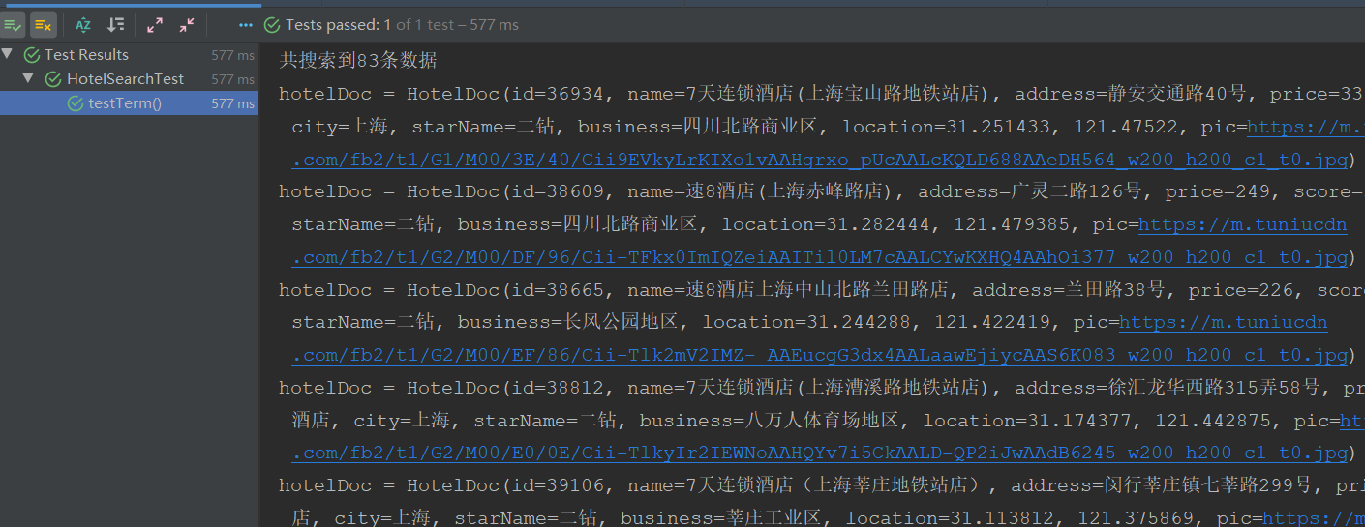Open the image link containing Cii9EVkyLrKIXo1vAAHgrxo
This screenshot has height=527, width=1365.
click(819, 160)
